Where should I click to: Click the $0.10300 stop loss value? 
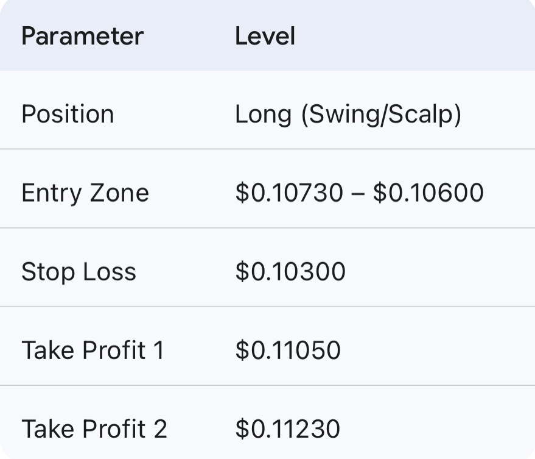pos(290,272)
